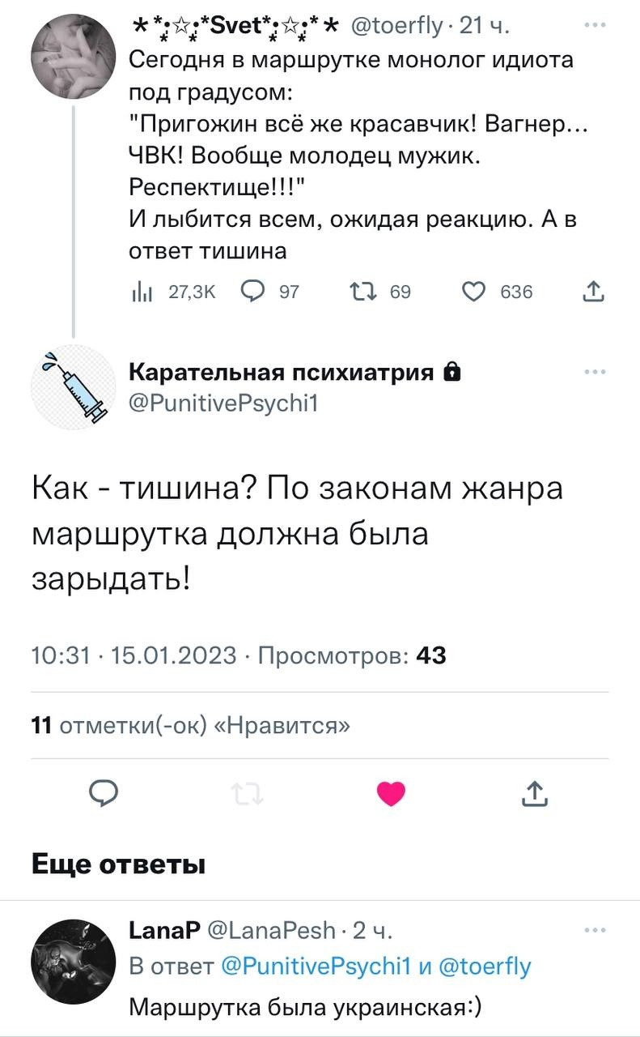Open syringe avatar of Карательная психиатрия
Screen dimensions: 640x1037
[x=74, y=387]
